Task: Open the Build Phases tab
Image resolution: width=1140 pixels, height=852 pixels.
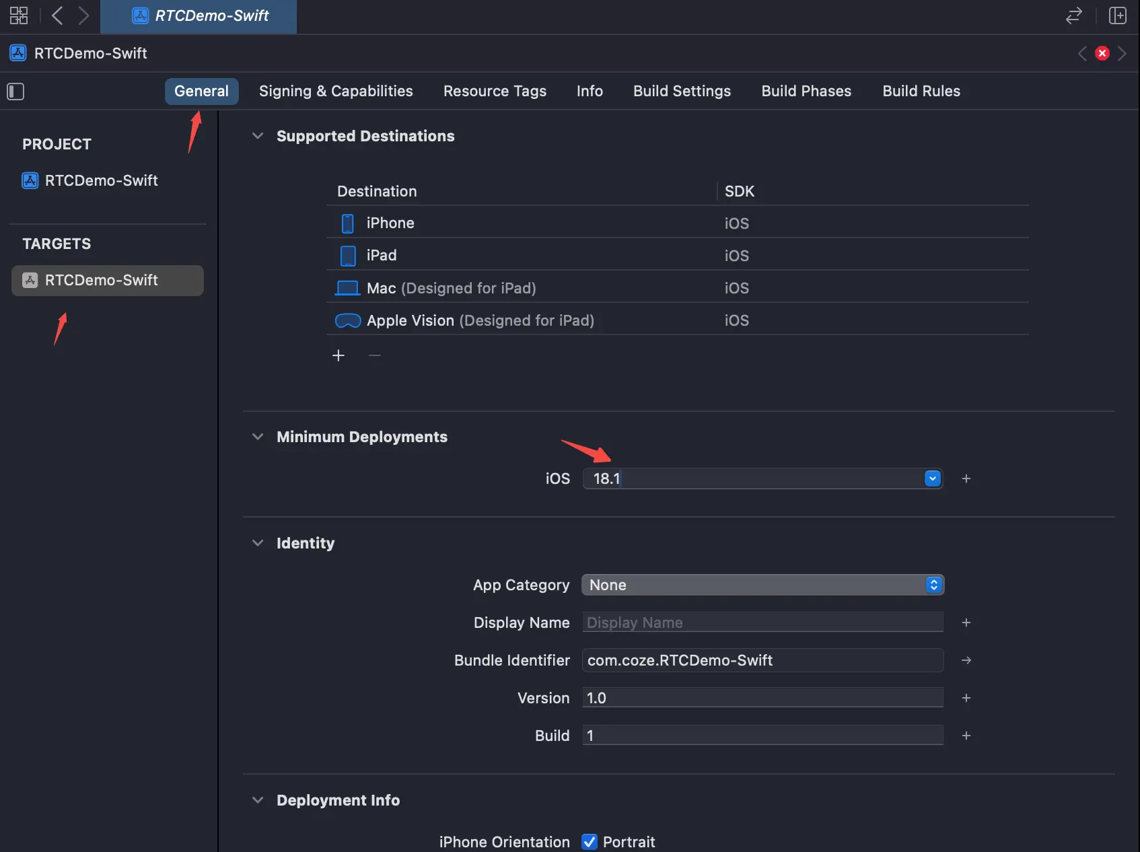Action: pyautogui.click(x=806, y=92)
